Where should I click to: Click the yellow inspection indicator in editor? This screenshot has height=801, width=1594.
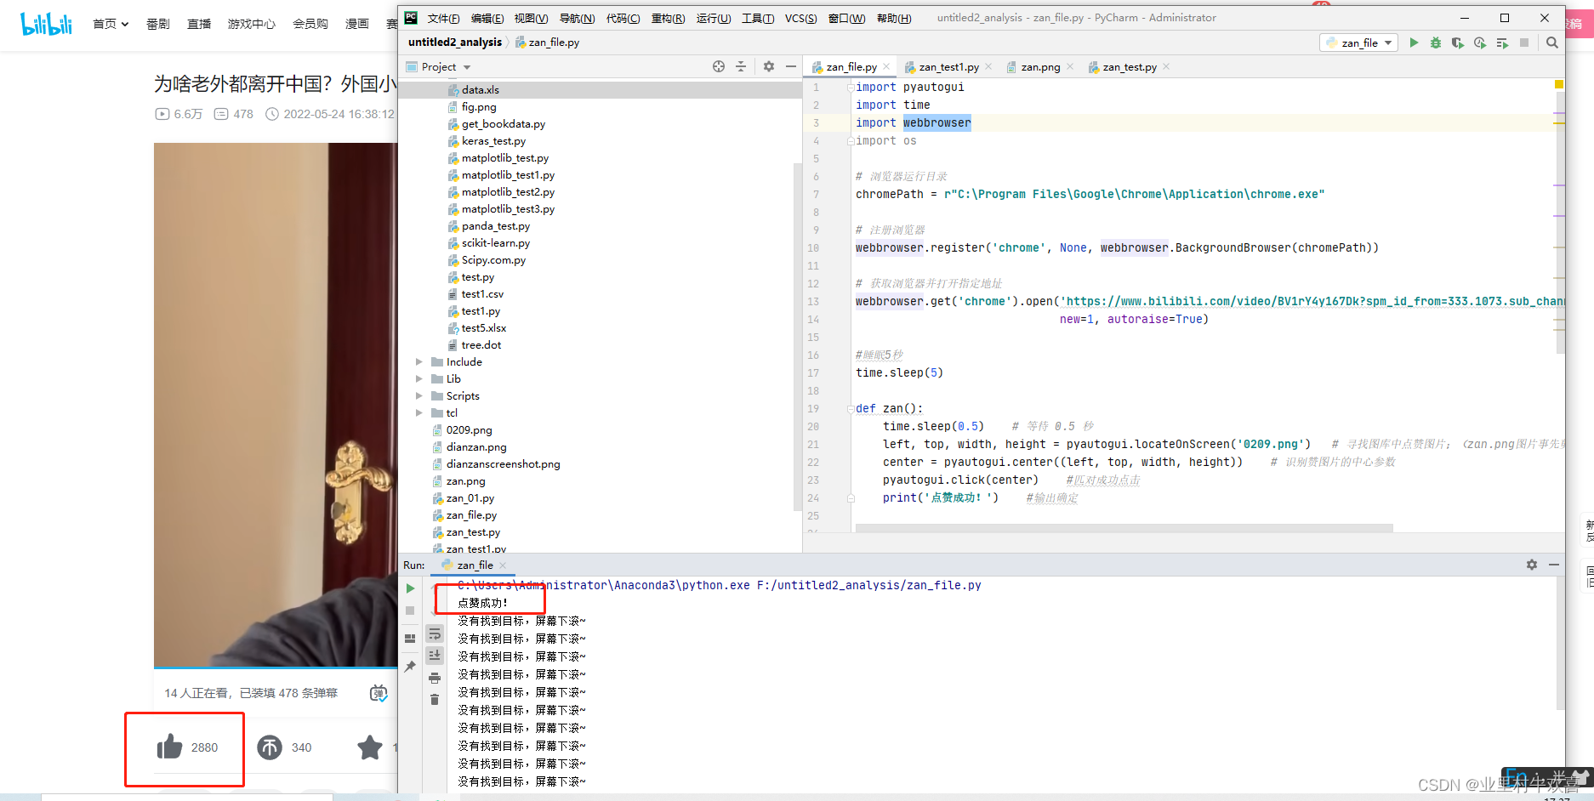click(1559, 84)
